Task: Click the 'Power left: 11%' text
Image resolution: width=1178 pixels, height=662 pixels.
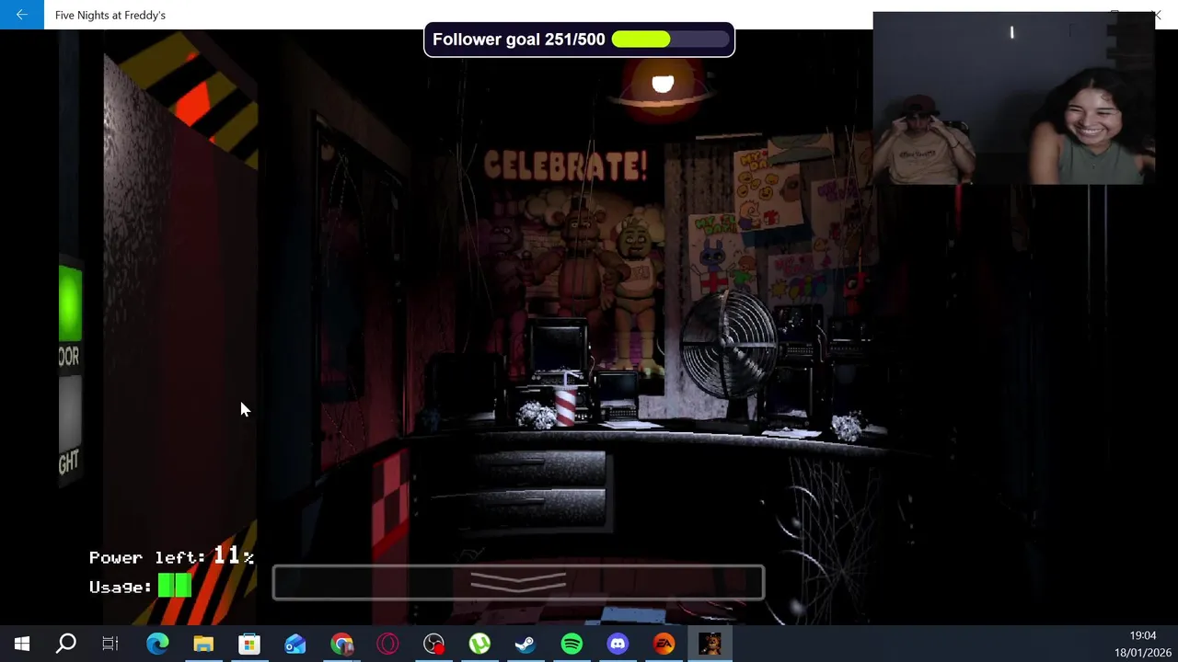Action: [x=171, y=556]
